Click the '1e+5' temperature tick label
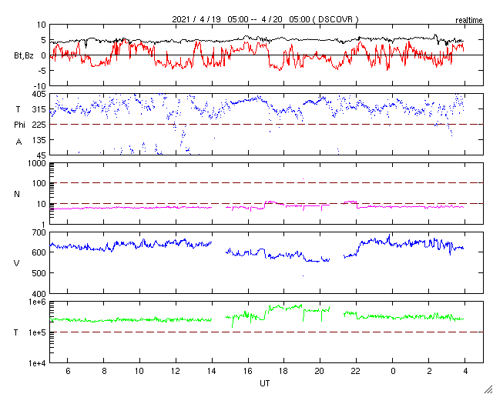The image size is (493, 394). pyautogui.click(x=37, y=332)
